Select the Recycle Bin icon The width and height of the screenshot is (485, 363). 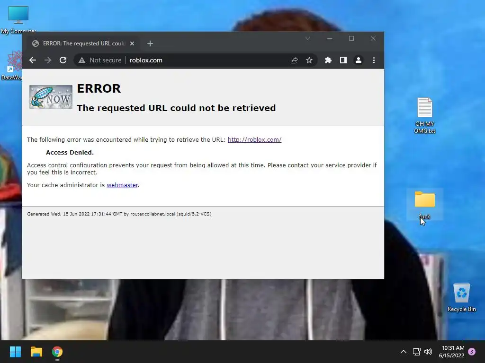(461, 298)
